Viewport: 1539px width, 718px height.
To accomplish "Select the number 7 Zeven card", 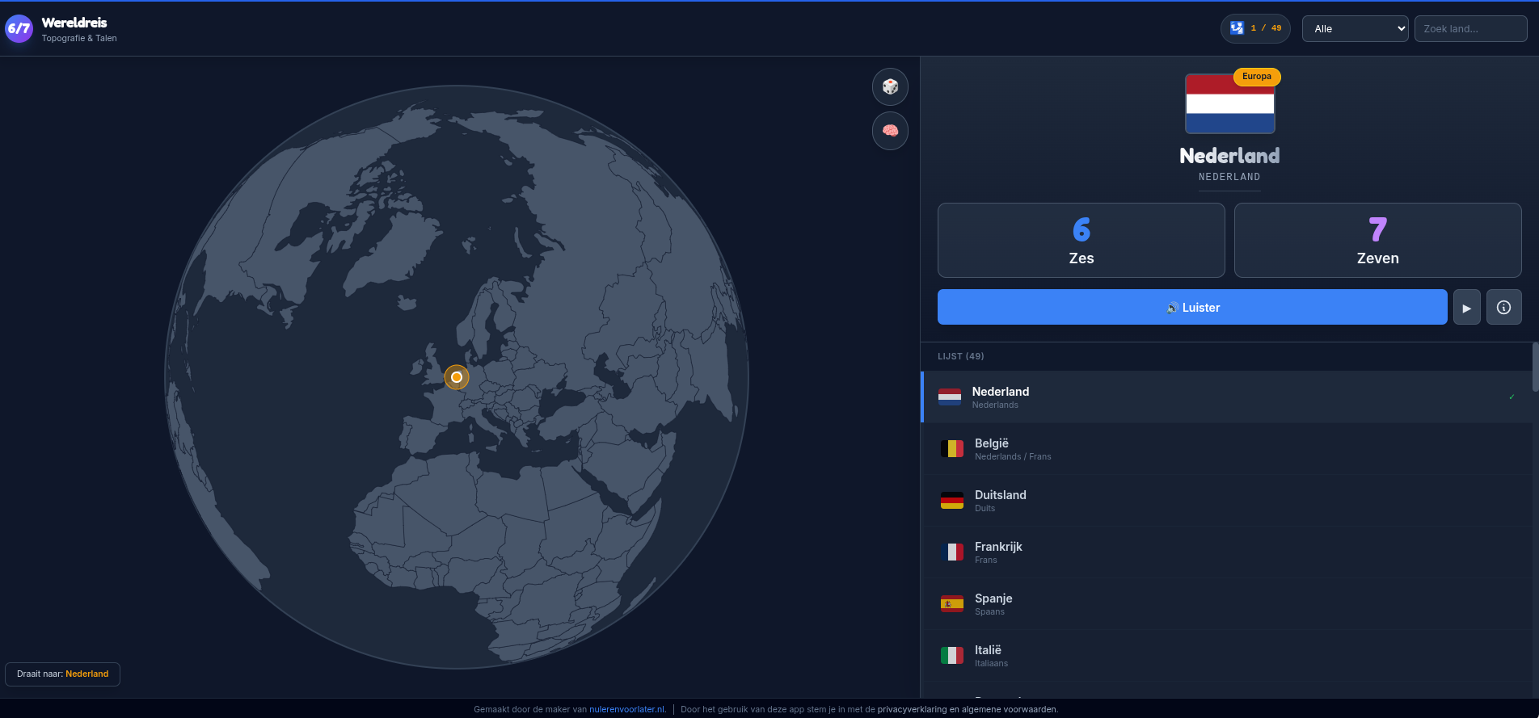I will pyautogui.click(x=1377, y=240).
